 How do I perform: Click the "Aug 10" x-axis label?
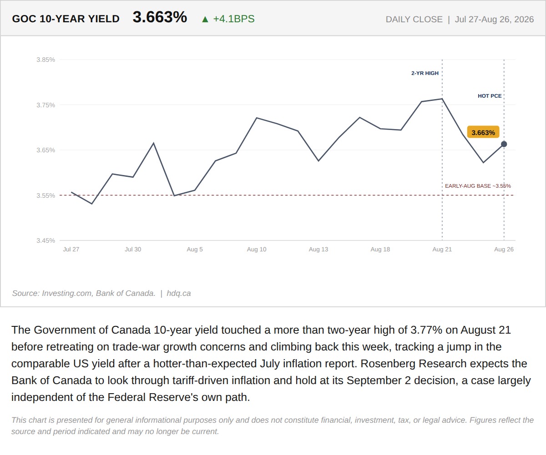tap(257, 249)
